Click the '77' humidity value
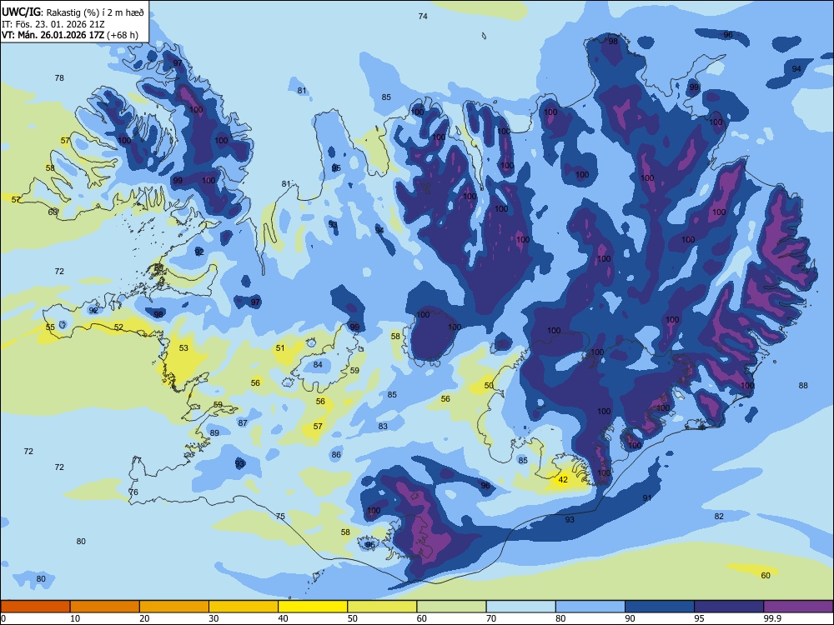 [138, 460]
